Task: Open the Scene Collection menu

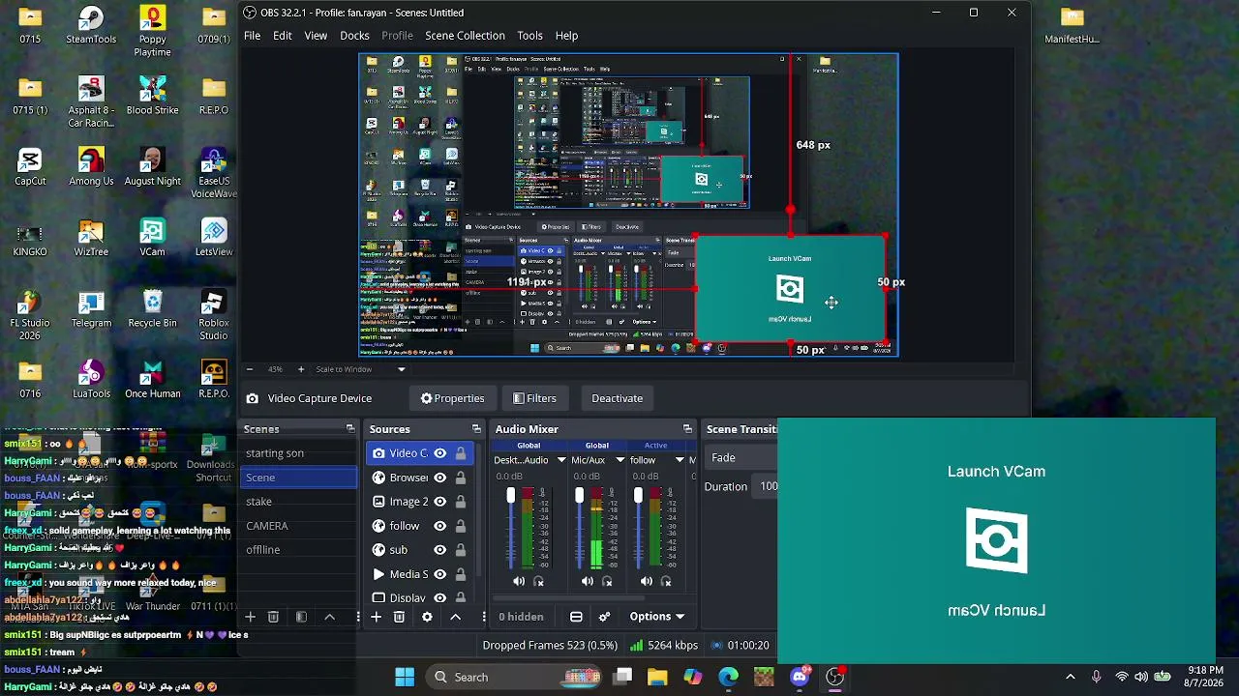Action: coord(465,36)
